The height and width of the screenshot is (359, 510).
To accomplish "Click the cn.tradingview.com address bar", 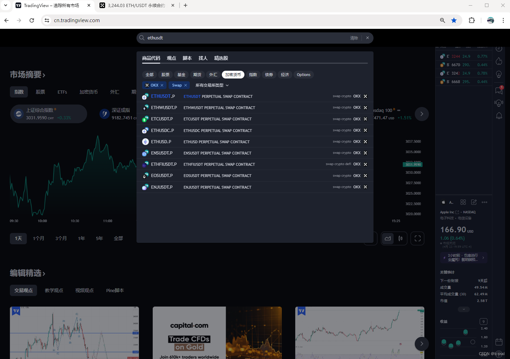I will 243,20.
